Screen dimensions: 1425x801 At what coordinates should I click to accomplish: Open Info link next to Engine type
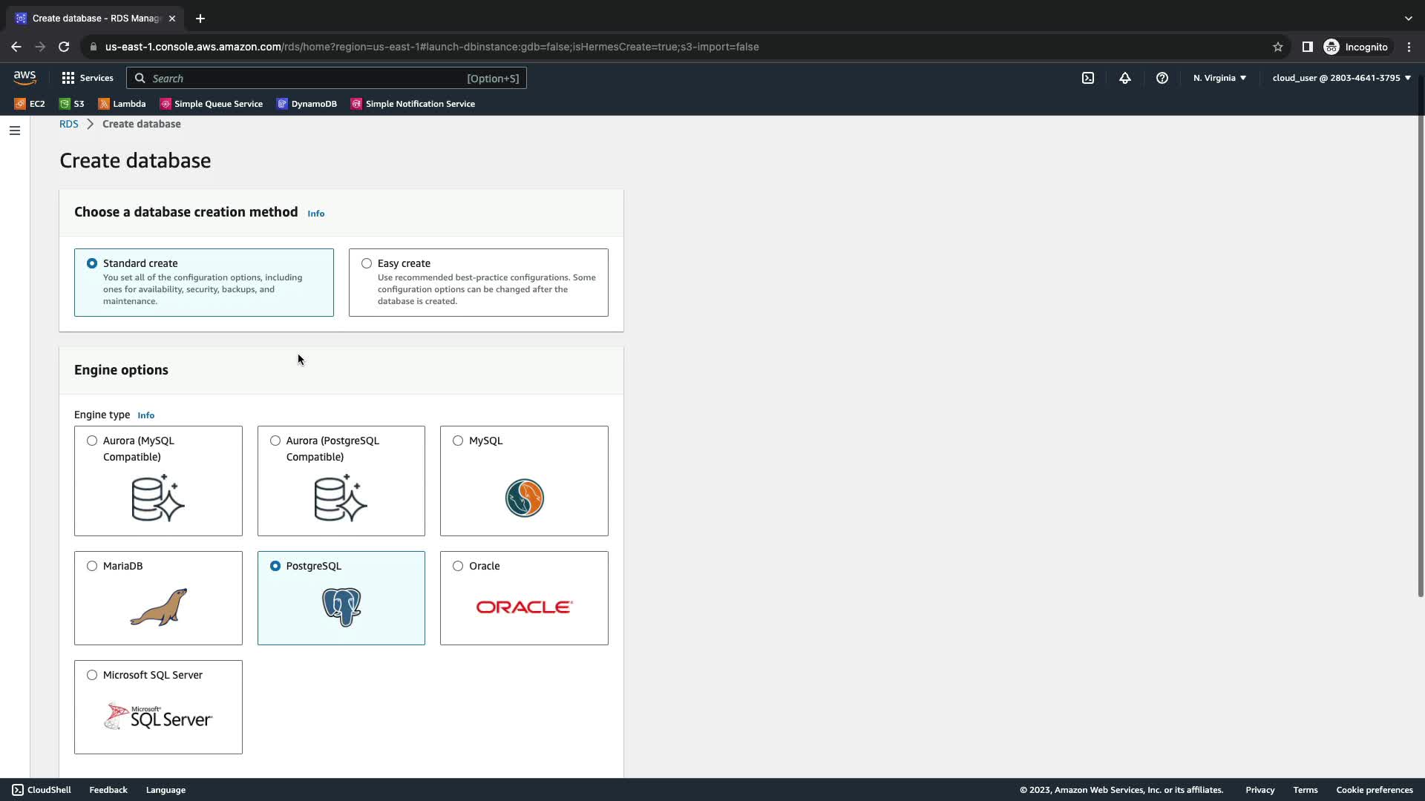(145, 415)
